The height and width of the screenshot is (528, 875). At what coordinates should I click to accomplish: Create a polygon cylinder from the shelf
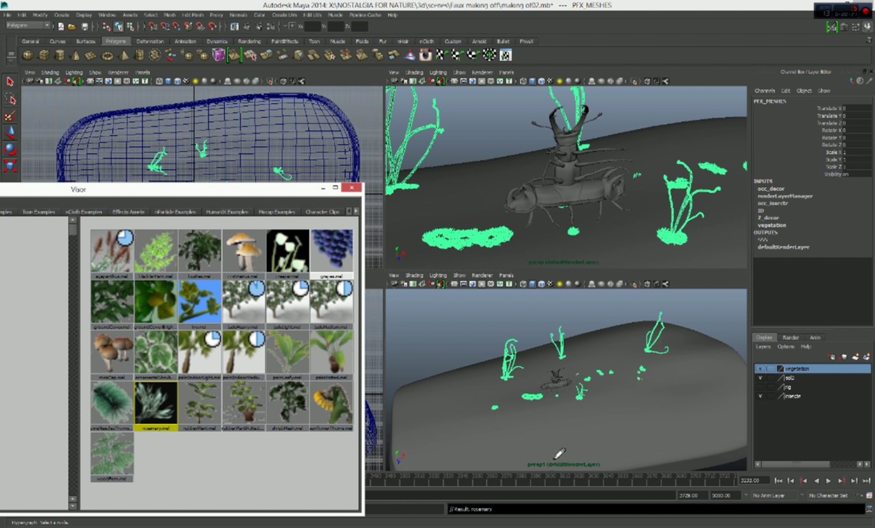pos(59,55)
